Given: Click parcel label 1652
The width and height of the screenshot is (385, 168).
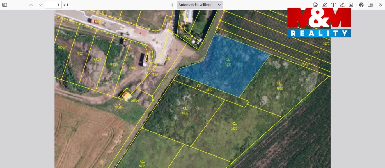Looking at the screenshot, I should pos(80,53).
